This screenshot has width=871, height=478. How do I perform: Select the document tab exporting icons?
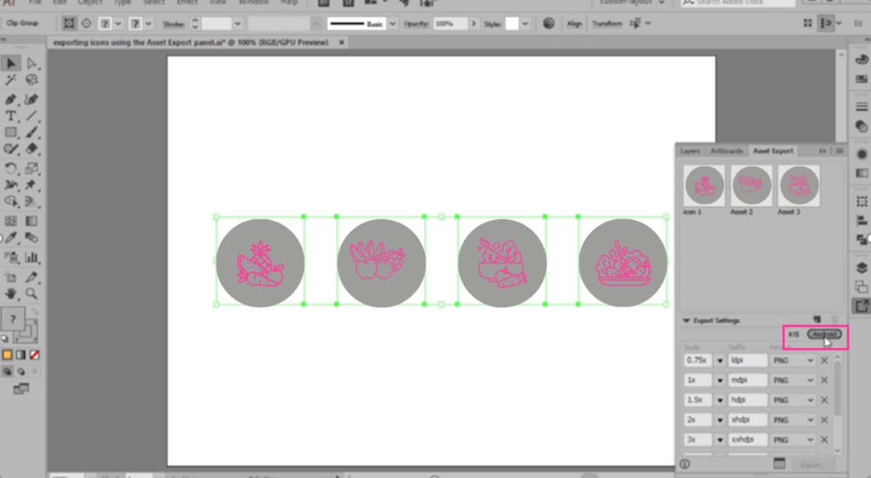(x=191, y=42)
